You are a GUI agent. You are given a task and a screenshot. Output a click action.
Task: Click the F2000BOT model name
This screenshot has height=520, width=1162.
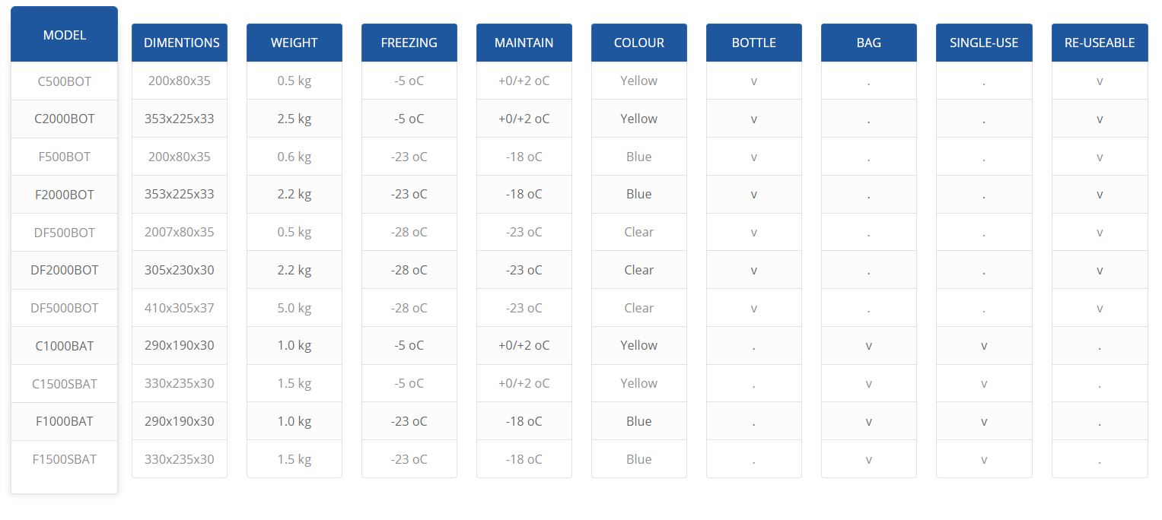[64, 195]
